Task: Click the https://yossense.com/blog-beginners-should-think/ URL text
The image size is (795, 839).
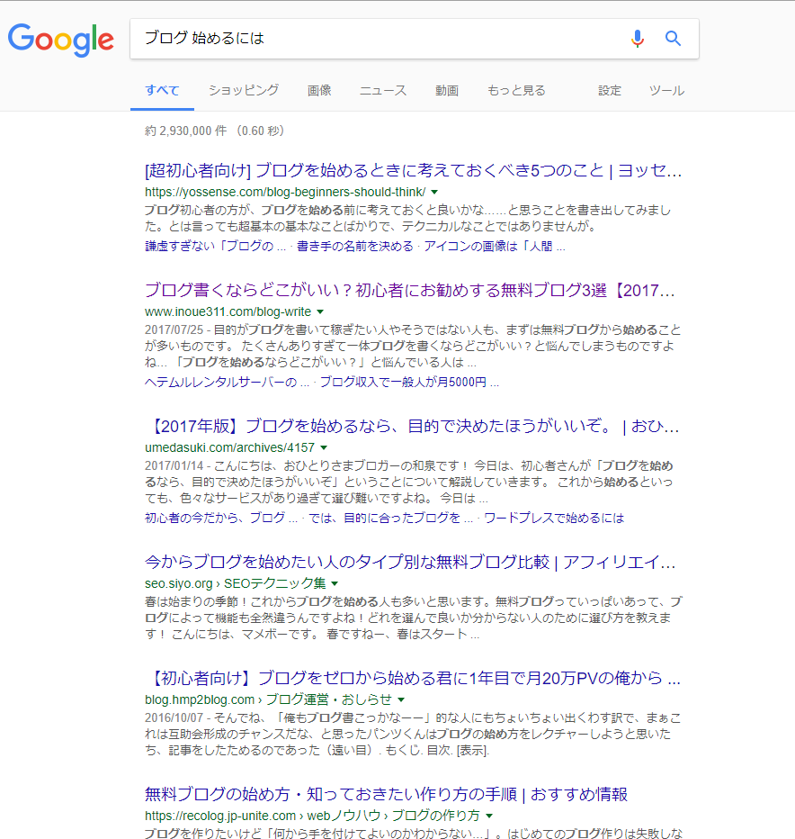Action: coord(285,192)
